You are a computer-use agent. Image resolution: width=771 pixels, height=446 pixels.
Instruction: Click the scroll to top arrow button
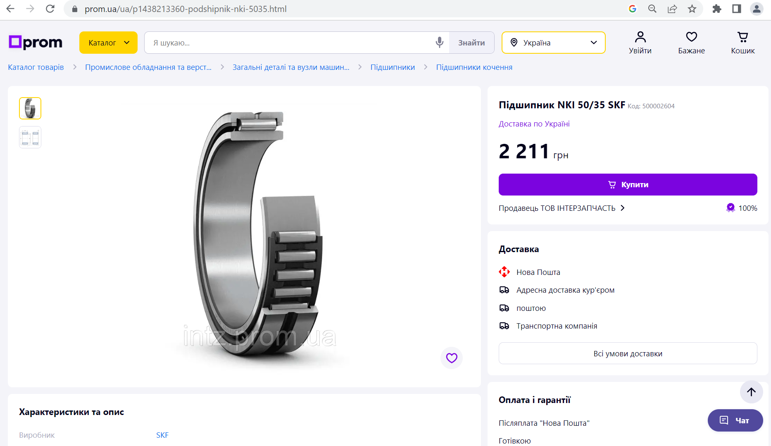pyautogui.click(x=751, y=392)
